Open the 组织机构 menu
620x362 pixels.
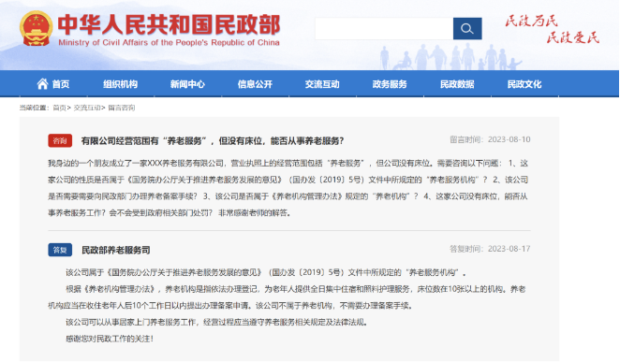coord(120,84)
